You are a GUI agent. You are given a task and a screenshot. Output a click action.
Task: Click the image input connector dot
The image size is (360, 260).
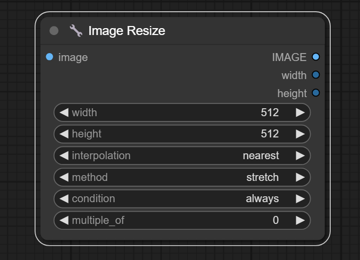(49, 57)
